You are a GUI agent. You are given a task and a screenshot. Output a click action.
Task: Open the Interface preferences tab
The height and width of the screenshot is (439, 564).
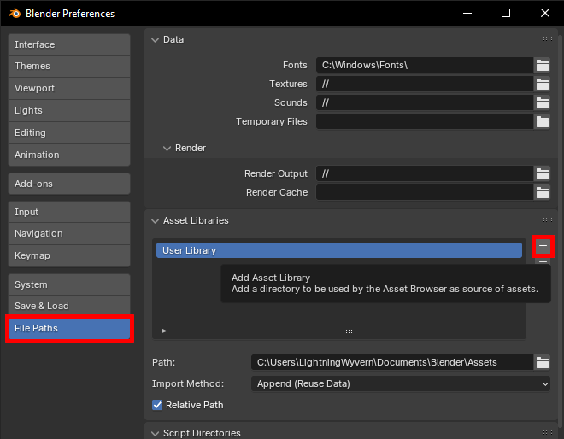coord(69,44)
